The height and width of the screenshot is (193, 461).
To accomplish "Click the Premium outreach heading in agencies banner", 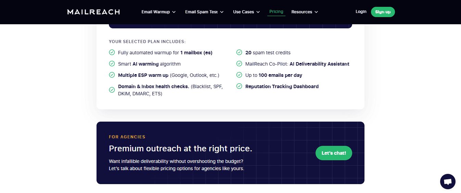I will click(x=180, y=149).
